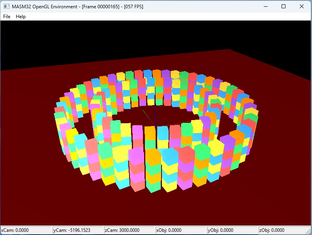
Task: Click the xObj: 0.0000 status field
Action: 181,230
